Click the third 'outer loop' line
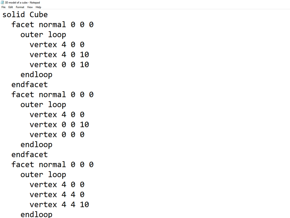Viewport: 290px width, 218px height. tap(43, 174)
